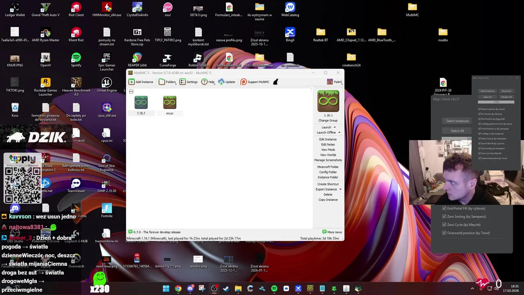Screen dimensions: 524x295
Task: Click Download button in small Map-Check window
Action: point(506,91)
